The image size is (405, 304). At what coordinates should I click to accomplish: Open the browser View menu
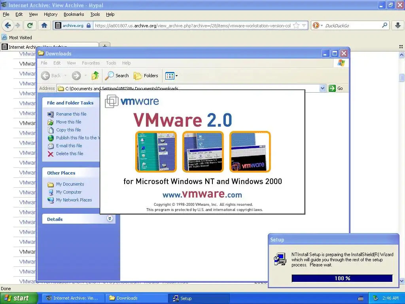33,14
